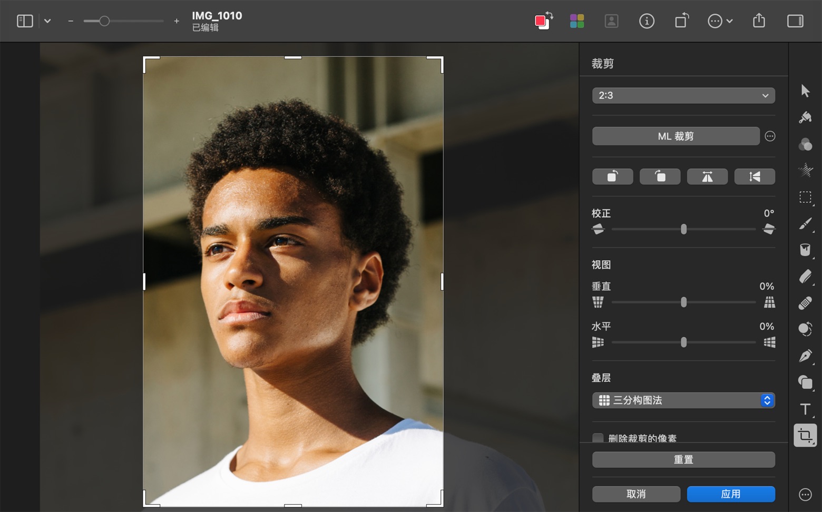
Task: Click the zoom in plus button
Action: click(177, 21)
